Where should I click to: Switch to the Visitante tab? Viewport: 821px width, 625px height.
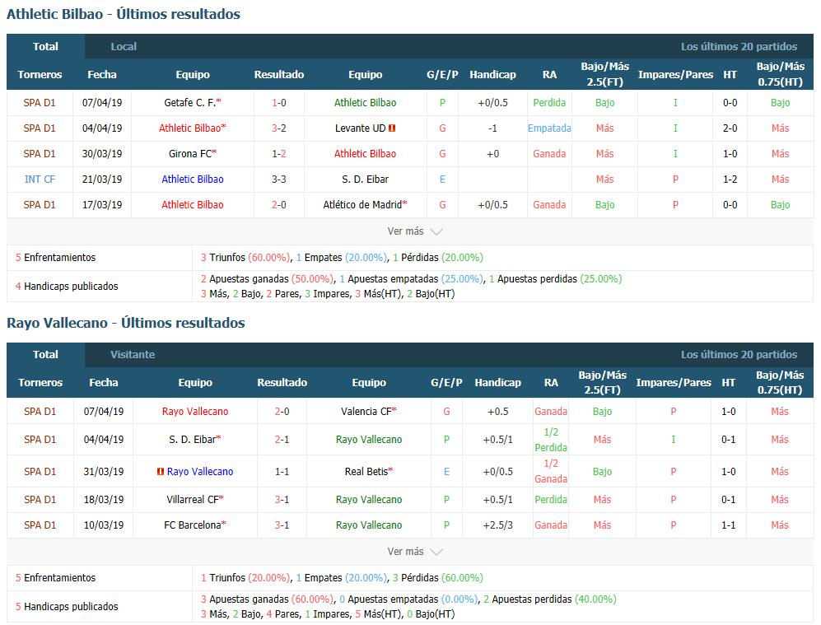133,355
